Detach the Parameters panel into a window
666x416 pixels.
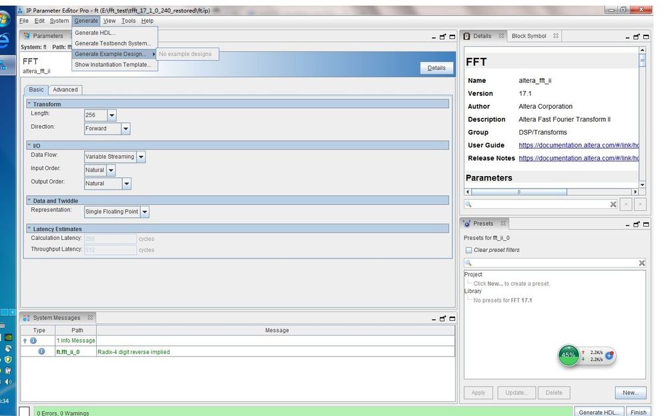click(442, 37)
